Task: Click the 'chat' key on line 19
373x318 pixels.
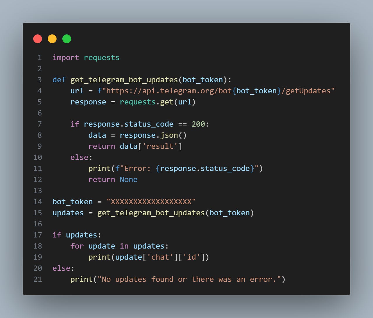Action: coord(160,257)
